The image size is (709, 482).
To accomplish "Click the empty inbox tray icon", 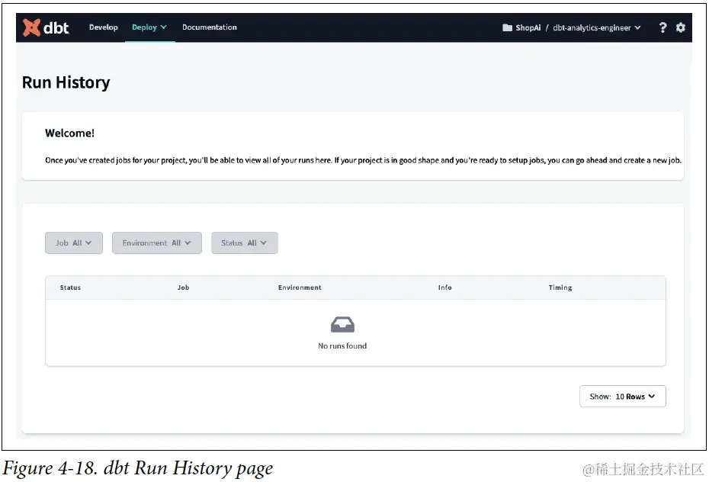I will [x=342, y=325].
